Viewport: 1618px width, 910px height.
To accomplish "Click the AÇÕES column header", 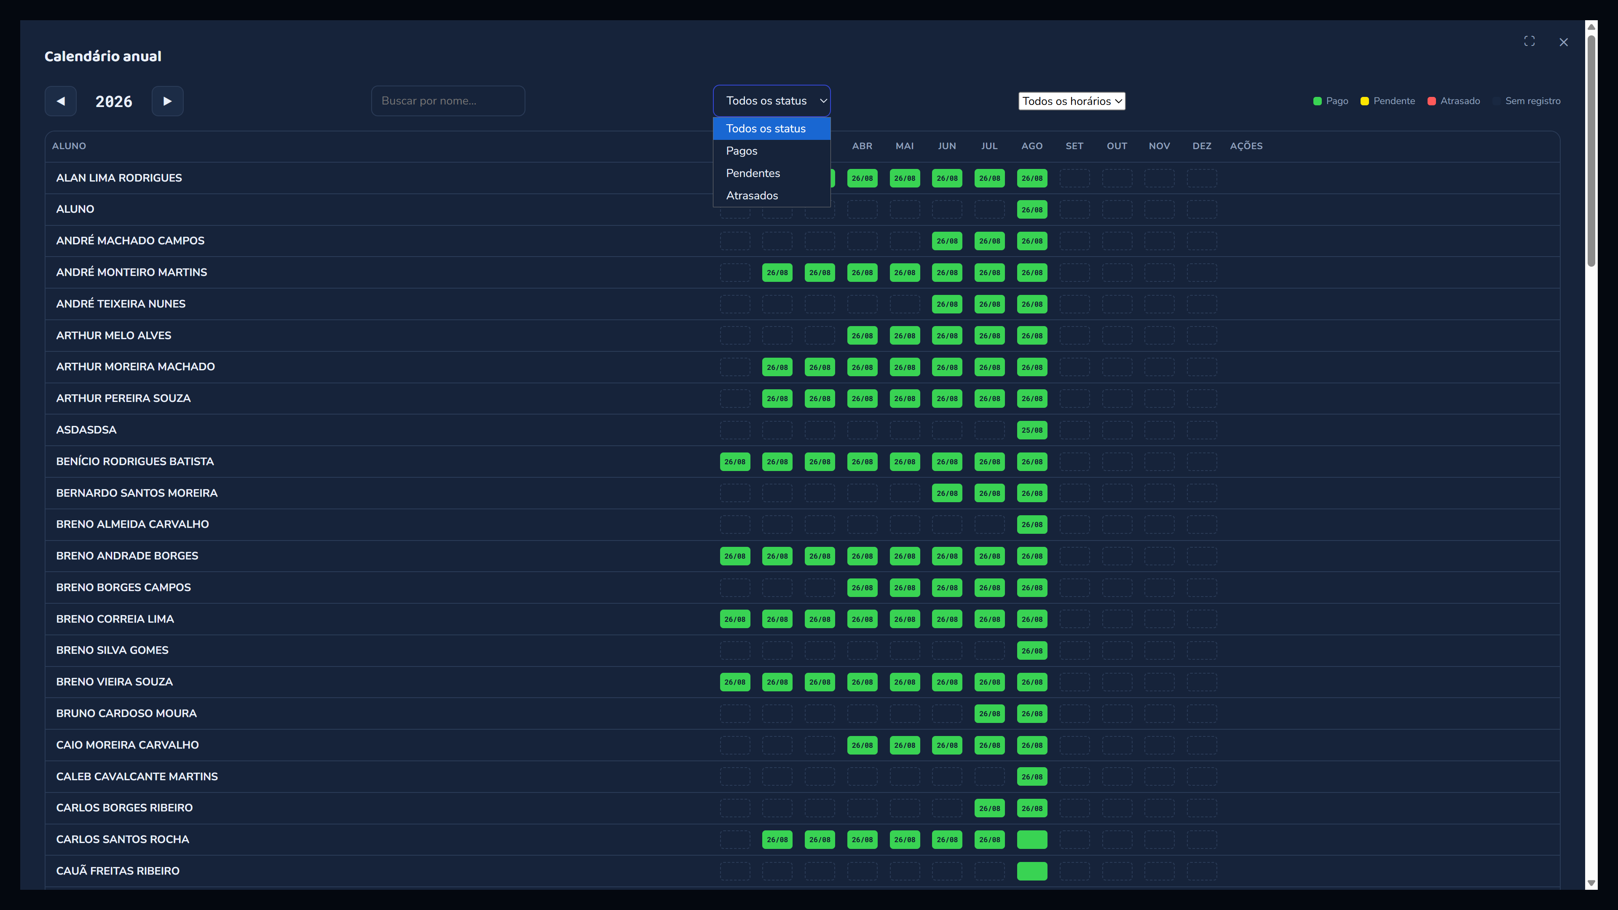I will point(1246,146).
